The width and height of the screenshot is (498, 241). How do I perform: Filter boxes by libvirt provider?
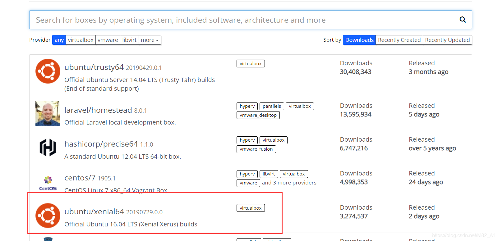coord(129,40)
